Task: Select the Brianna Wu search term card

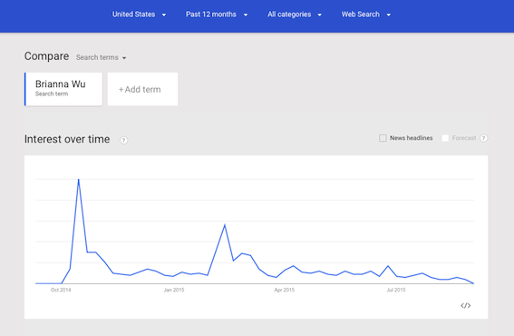Action: (63, 89)
